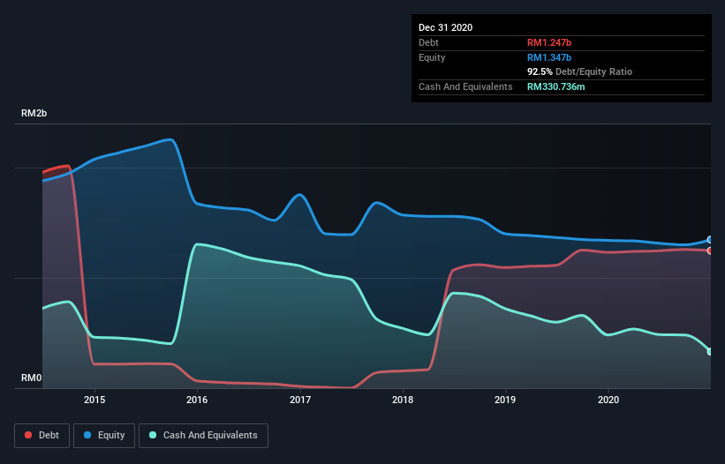The image size is (725, 464).
Task: Toggle the Cash And Equivalents legend button
Action: (203, 436)
